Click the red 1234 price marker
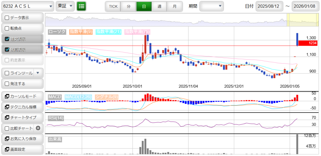This screenshot has width=321, height=156. pyautogui.click(x=308, y=43)
